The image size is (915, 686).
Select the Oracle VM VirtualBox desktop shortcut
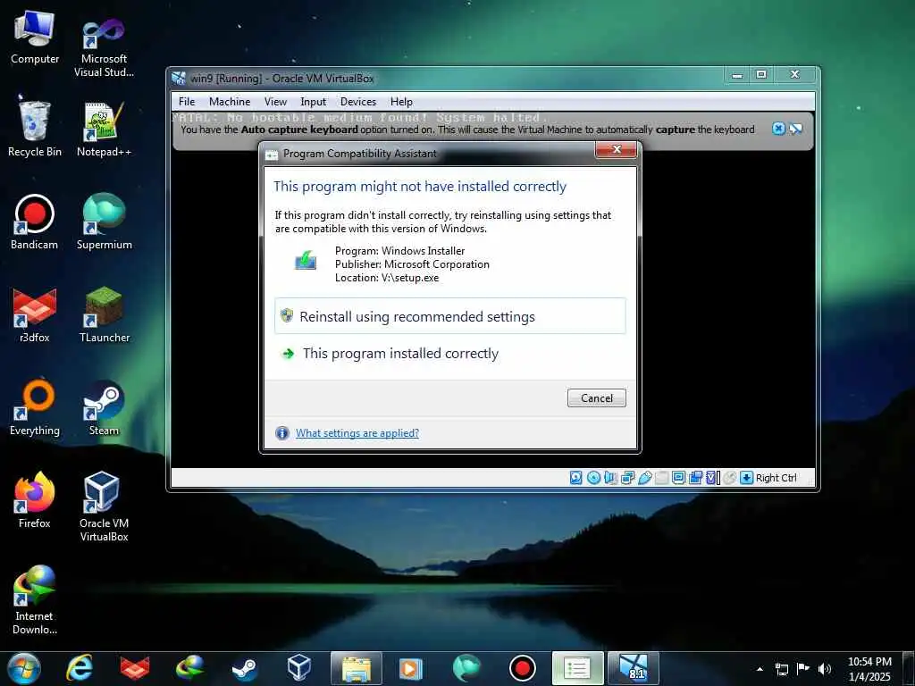[x=104, y=506]
